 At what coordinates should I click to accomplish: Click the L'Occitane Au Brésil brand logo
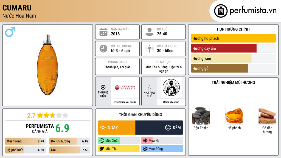pos(125,88)
